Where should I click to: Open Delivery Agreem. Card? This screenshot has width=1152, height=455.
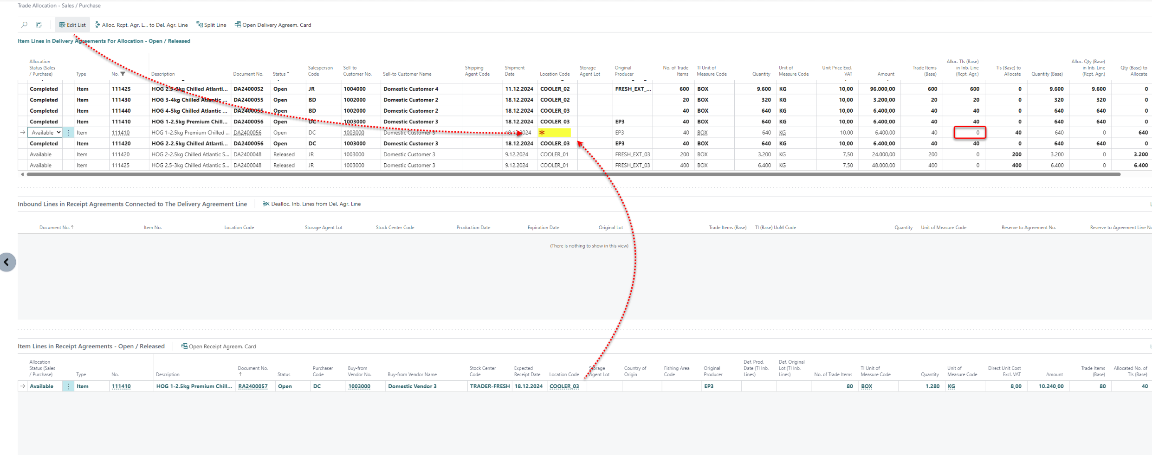point(273,25)
